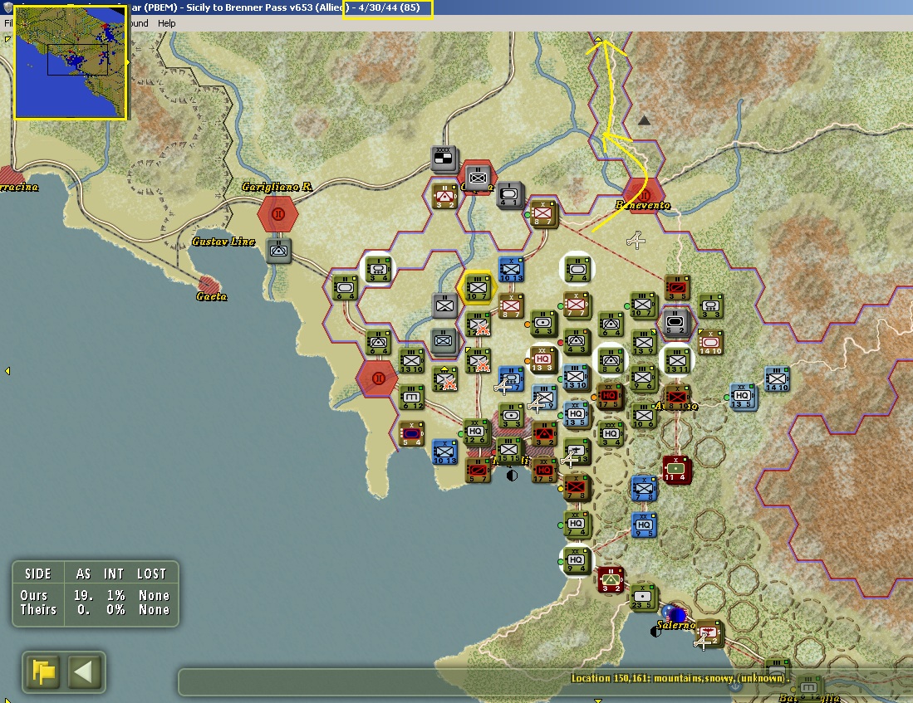Image resolution: width=913 pixels, height=703 pixels.
Task: Select the gray artillery unit on the Gustav Line
Action: coord(278,251)
